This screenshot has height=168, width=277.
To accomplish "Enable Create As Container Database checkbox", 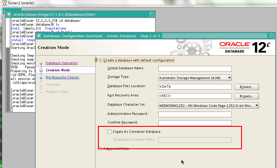I will point(109,132).
